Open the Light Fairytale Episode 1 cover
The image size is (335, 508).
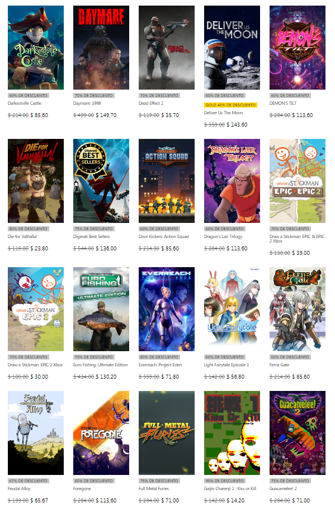click(x=232, y=309)
